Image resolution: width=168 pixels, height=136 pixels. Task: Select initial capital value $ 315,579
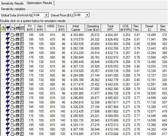click(77, 39)
